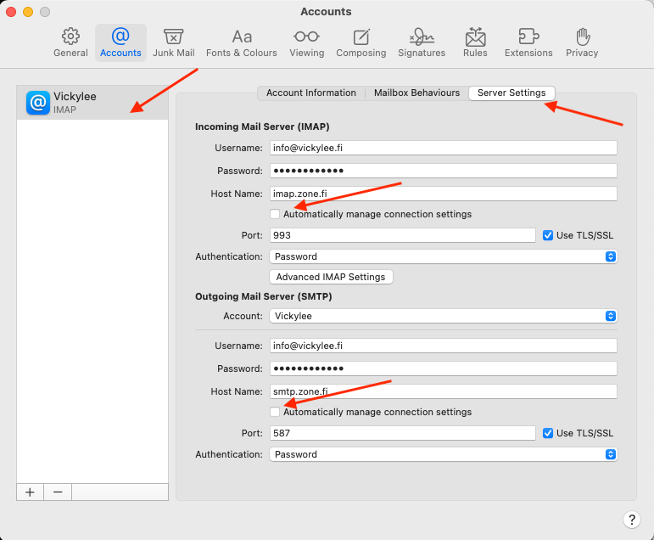Open the General preferences pane
Viewport: 654px width, 540px height.
[70, 42]
